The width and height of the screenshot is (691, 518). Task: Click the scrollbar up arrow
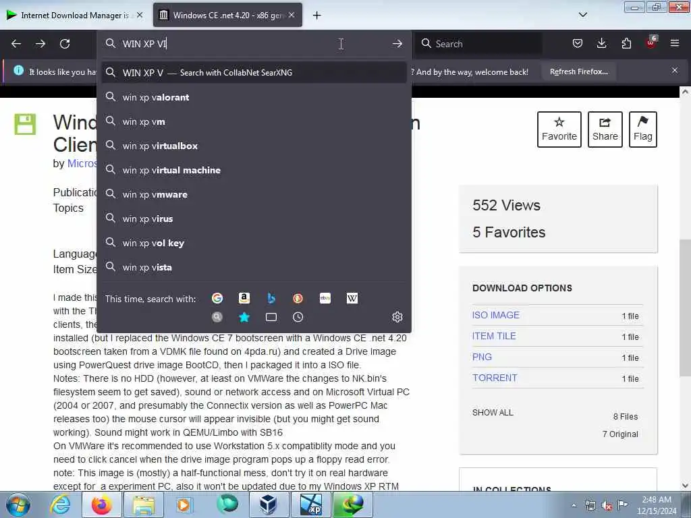[x=685, y=92]
